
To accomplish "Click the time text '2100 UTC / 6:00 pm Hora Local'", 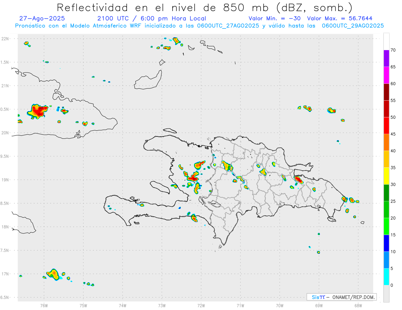I will click(x=152, y=18).
